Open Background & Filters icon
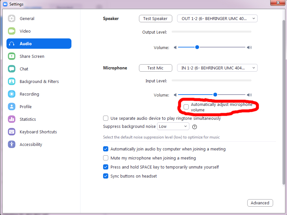 (x=12, y=81)
